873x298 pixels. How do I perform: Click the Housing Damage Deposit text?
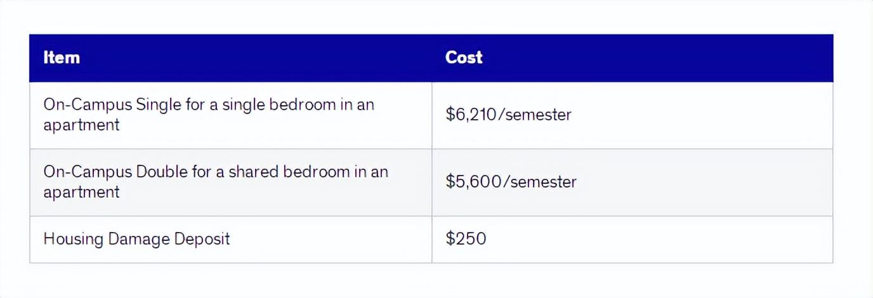136,239
